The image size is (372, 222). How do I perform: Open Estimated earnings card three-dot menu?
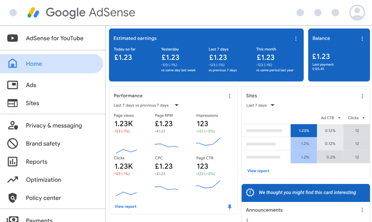[296, 39]
